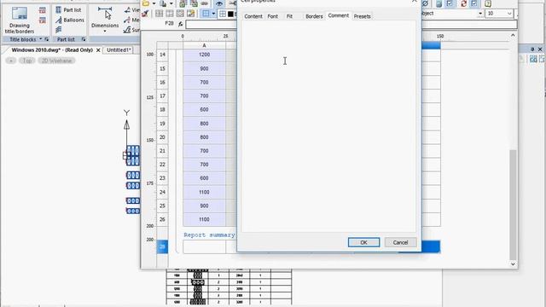Switch to the Borders tab
Screen dimensions: 546x307
pyautogui.click(x=314, y=16)
